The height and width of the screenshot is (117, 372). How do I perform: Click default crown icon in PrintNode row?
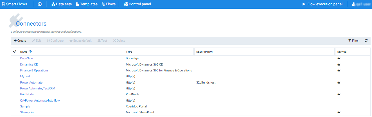point(339,94)
